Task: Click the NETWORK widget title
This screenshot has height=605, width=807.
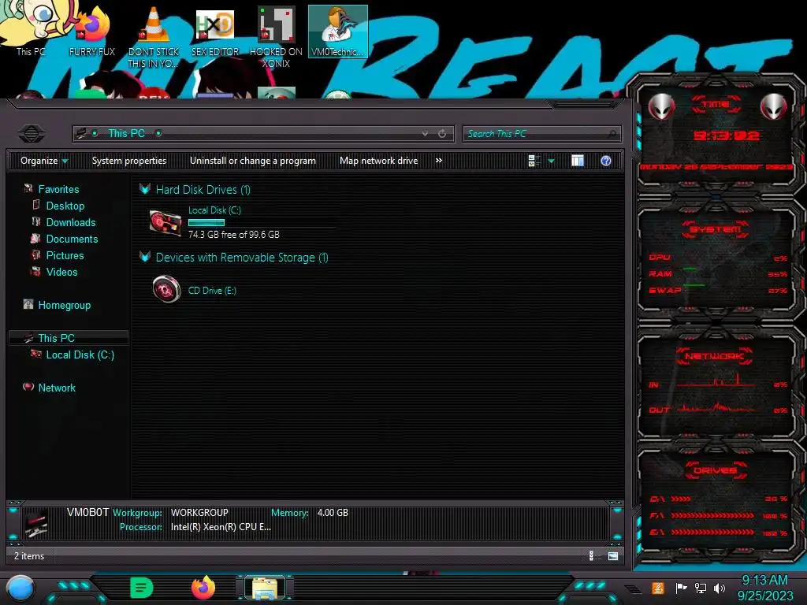Action: (x=714, y=356)
